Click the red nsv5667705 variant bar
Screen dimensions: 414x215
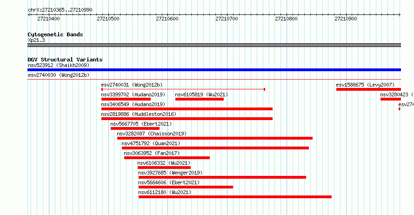click(x=135, y=128)
